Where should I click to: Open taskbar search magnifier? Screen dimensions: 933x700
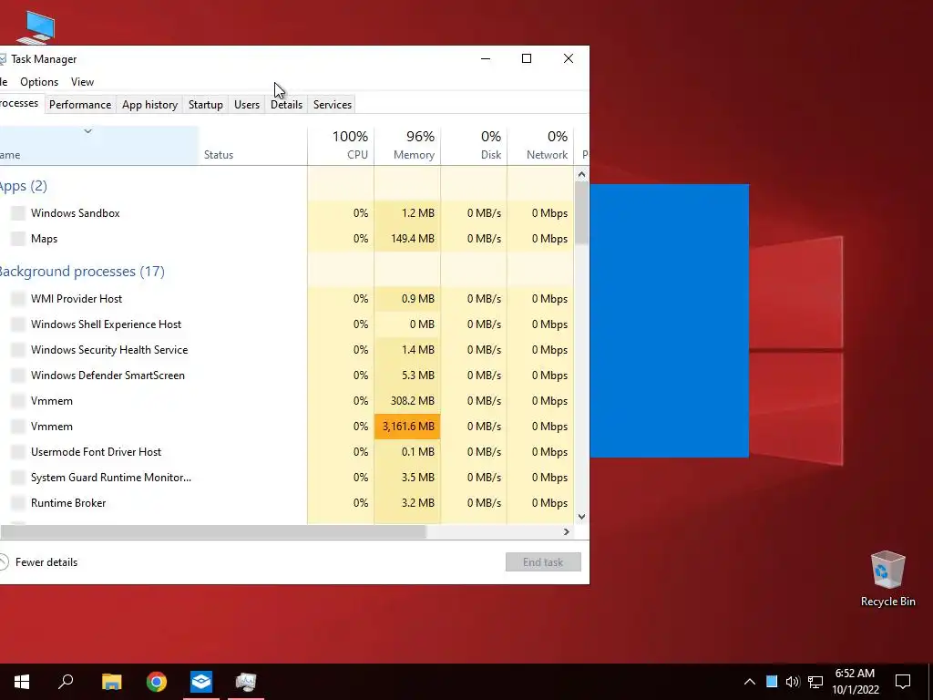66,682
